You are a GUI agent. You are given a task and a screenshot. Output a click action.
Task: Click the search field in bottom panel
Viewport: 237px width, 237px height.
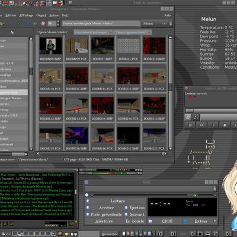click(x=89, y=234)
